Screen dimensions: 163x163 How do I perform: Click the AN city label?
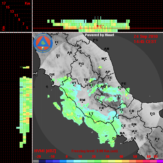pos(107,49)
